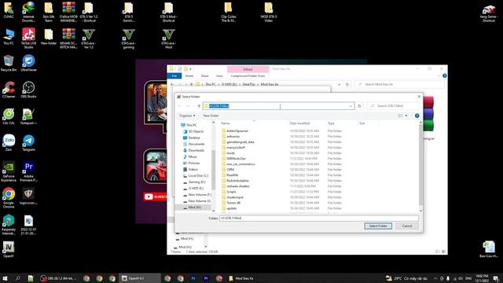Open the Windows Start button
The image size is (503, 283).
coord(5,278)
